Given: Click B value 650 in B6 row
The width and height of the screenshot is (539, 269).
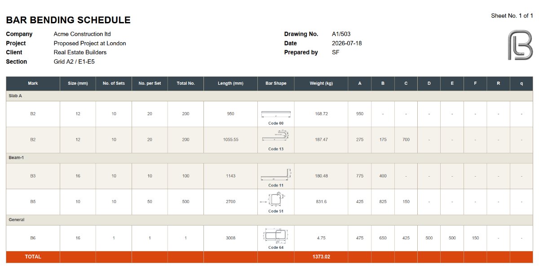Looking at the screenshot, I should (383, 238).
